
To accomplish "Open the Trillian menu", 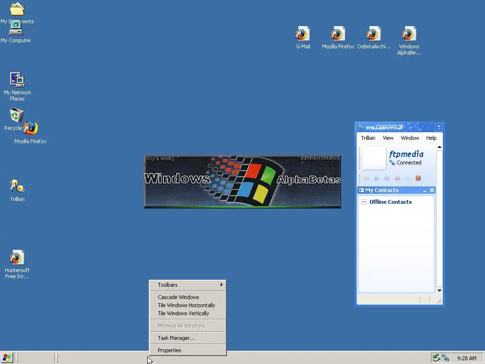I will [x=368, y=138].
